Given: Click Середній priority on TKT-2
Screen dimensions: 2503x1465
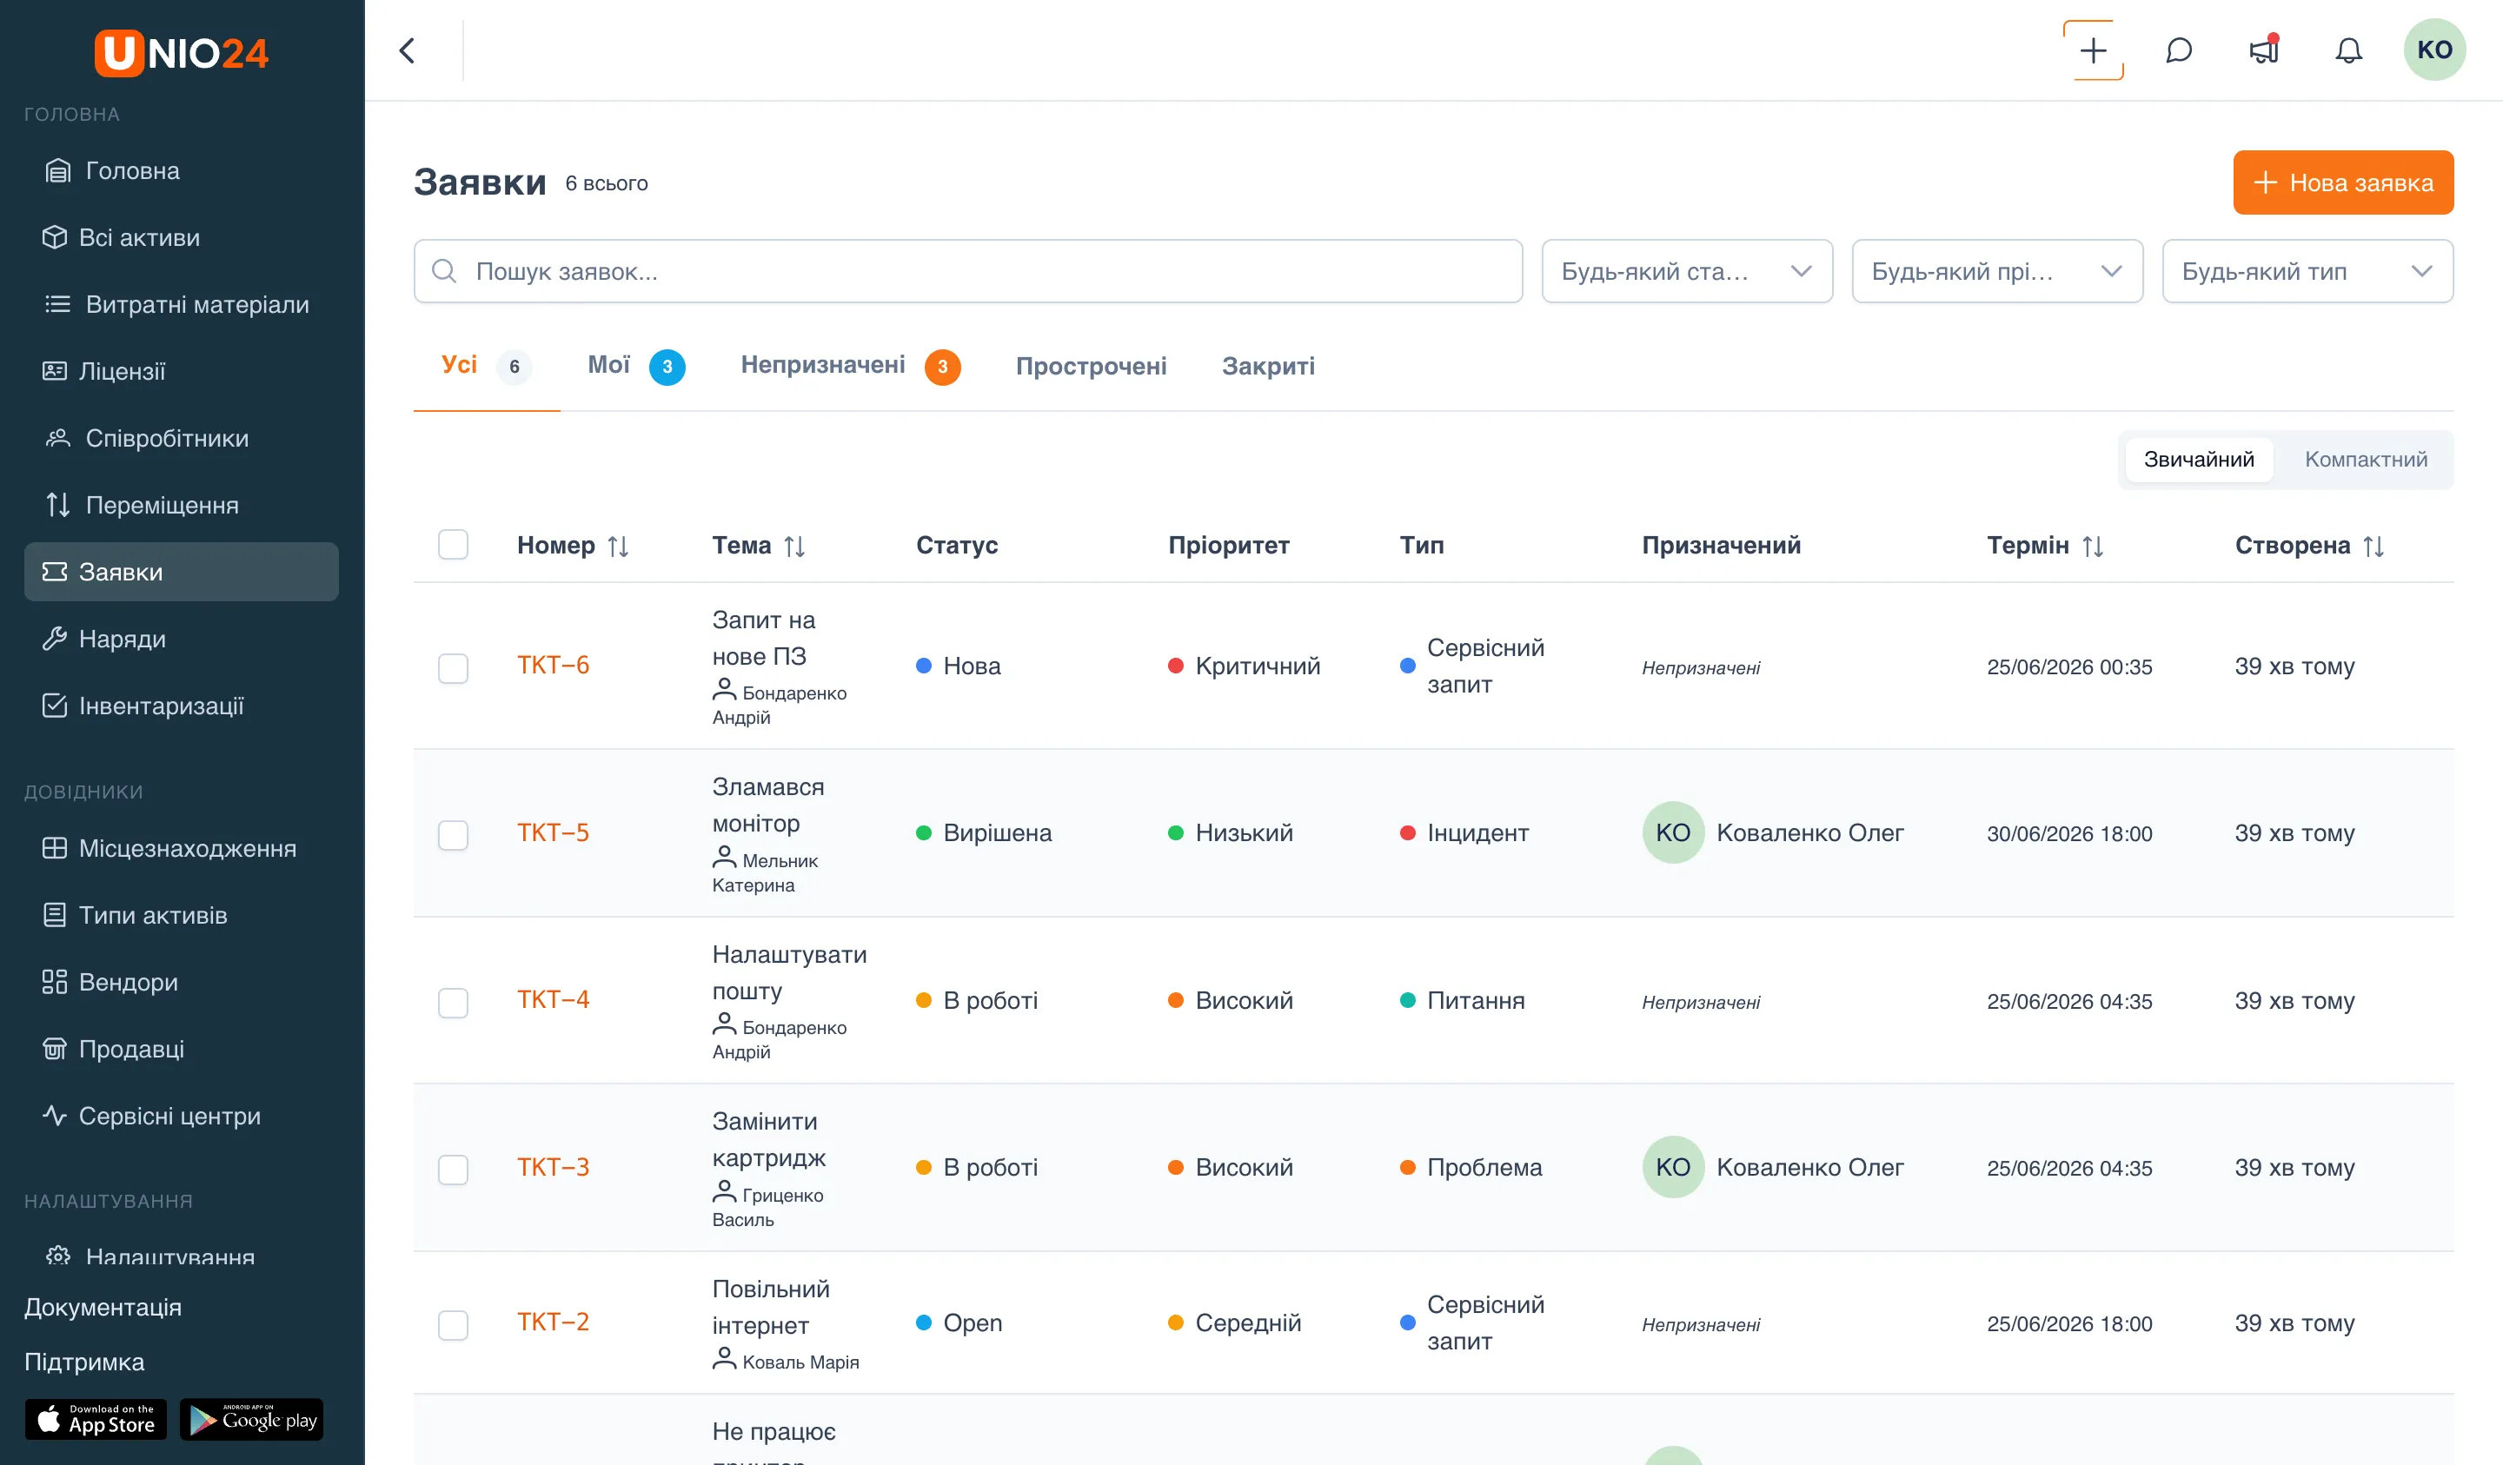Looking at the screenshot, I should coord(1235,1323).
